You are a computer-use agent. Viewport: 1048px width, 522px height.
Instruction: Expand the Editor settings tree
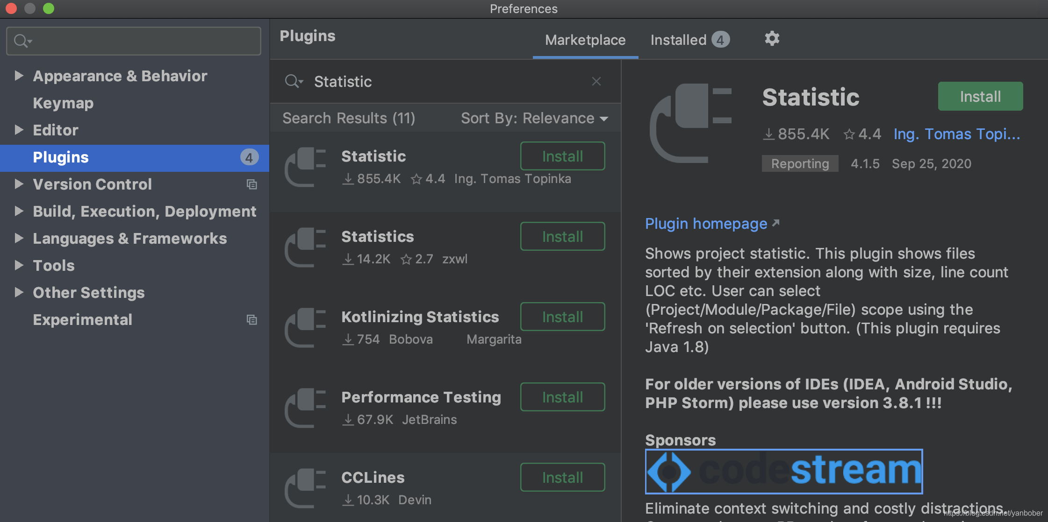(x=19, y=130)
